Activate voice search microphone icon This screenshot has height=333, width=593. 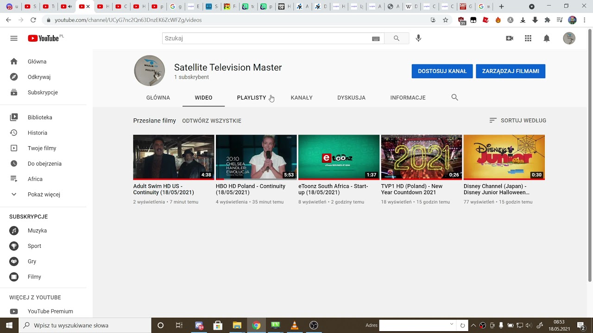(x=418, y=38)
